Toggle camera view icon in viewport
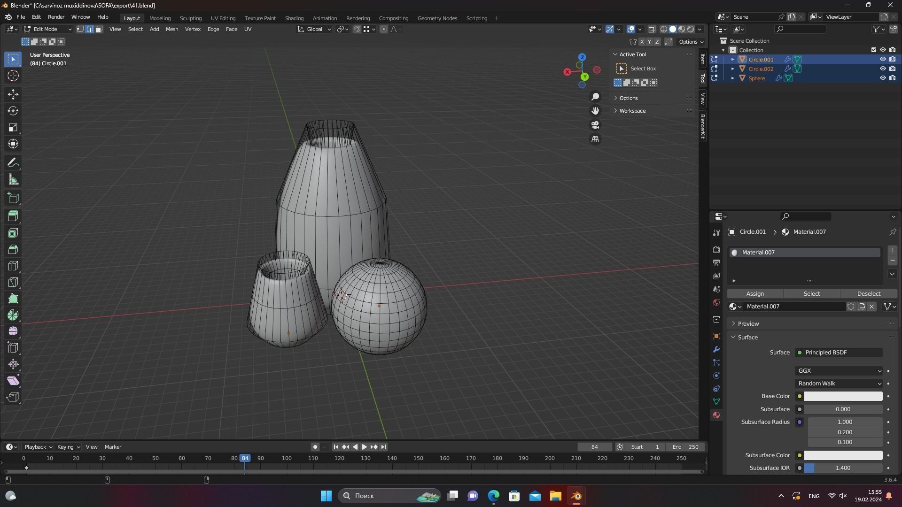The image size is (902, 507). pyautogui.click(x=595, y=125)
